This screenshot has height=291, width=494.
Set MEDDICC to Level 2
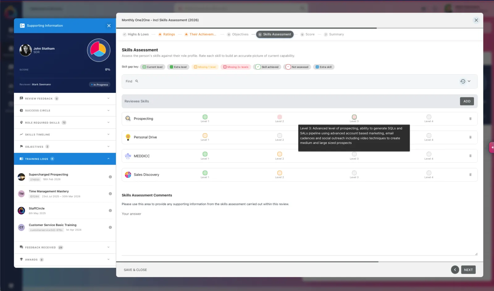(279, 154)
